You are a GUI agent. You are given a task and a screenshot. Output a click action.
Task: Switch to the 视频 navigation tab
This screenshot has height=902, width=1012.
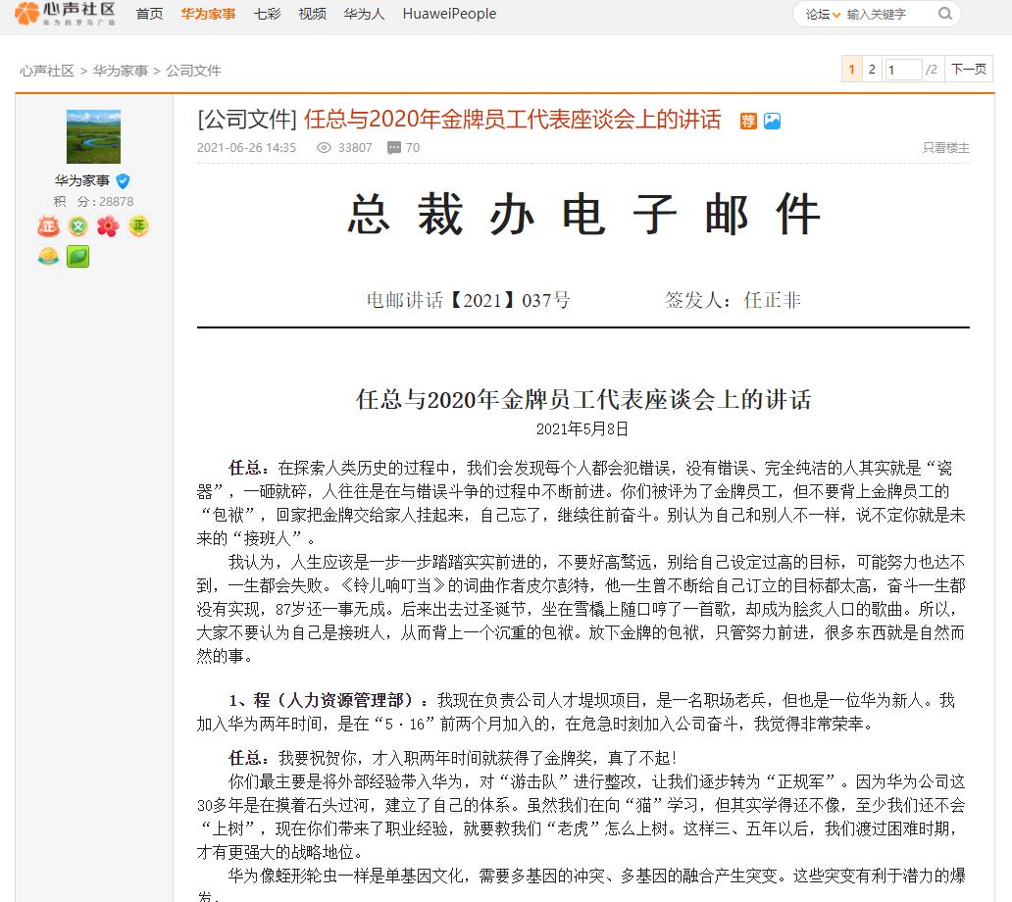click(x=312, y=14)
